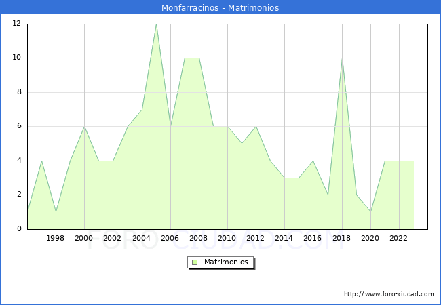441x305 pixels.
Task: Click the y-axis value 12
Action: click(x=16, y=23)
